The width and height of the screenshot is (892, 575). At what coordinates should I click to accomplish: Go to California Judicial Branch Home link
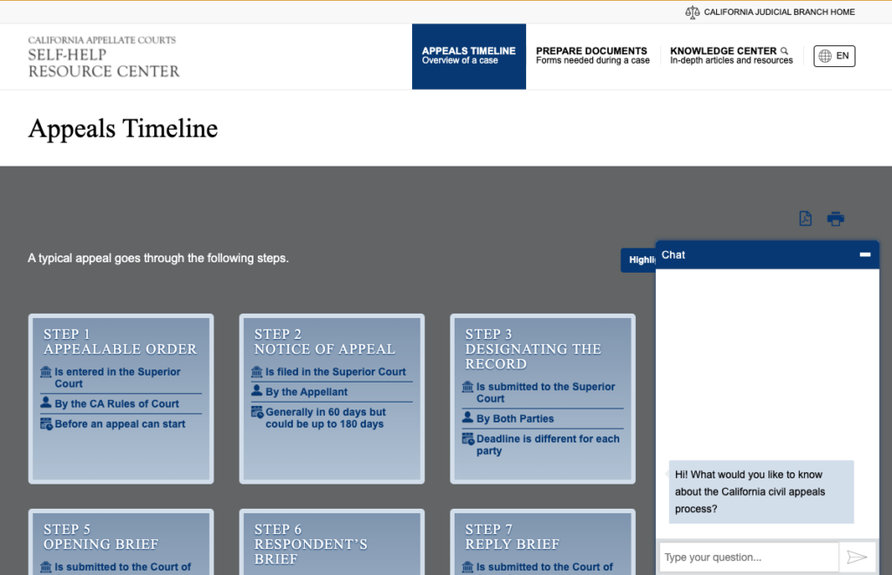[770, 12]
